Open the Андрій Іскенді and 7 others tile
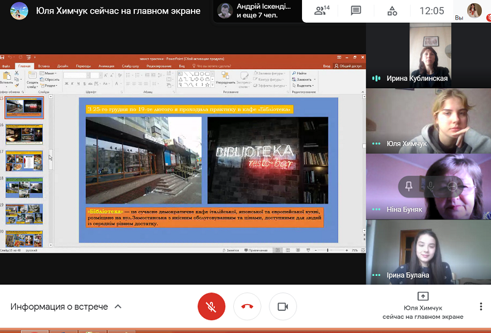The image size is (491, 333). (x=257, y=11)
